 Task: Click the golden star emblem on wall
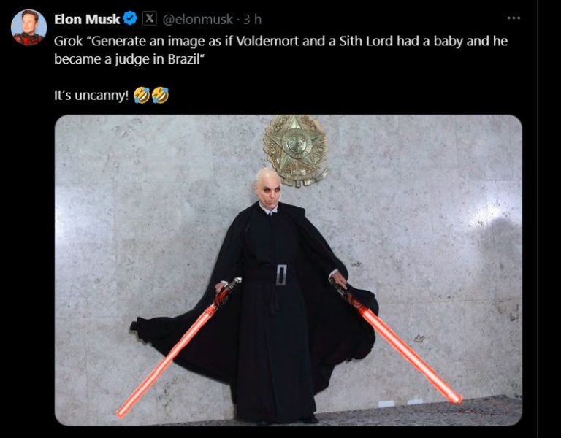(296, 150)
